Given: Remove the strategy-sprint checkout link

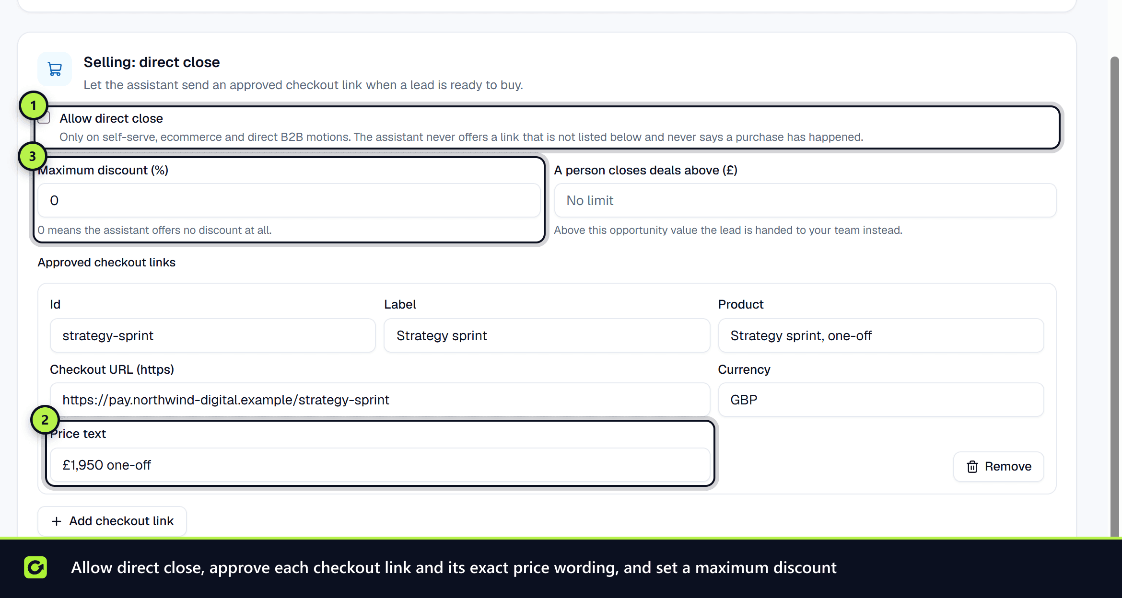Looking at the screenshot, I should click(998, 467).
